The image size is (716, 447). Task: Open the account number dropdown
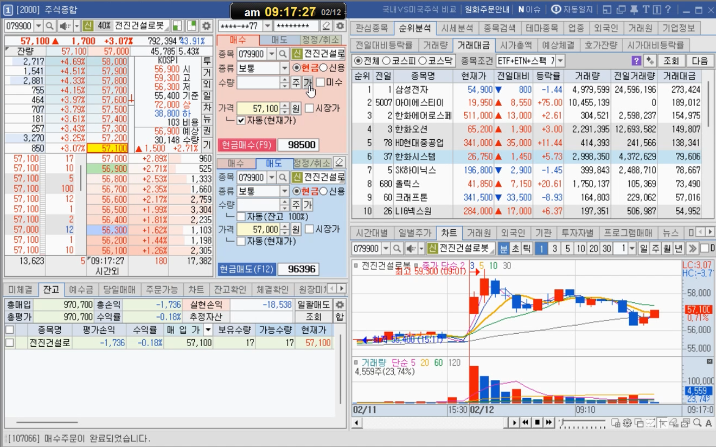[267, 26]
